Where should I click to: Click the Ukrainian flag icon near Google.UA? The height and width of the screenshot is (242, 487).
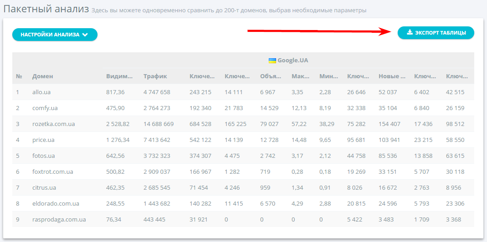click(272, 60)
